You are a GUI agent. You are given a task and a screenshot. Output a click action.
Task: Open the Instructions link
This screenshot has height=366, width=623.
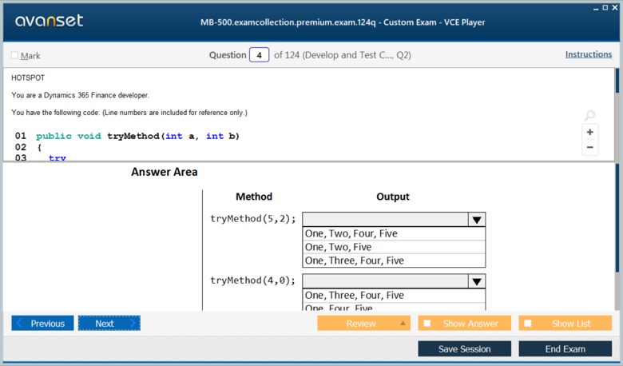[589, 54]
